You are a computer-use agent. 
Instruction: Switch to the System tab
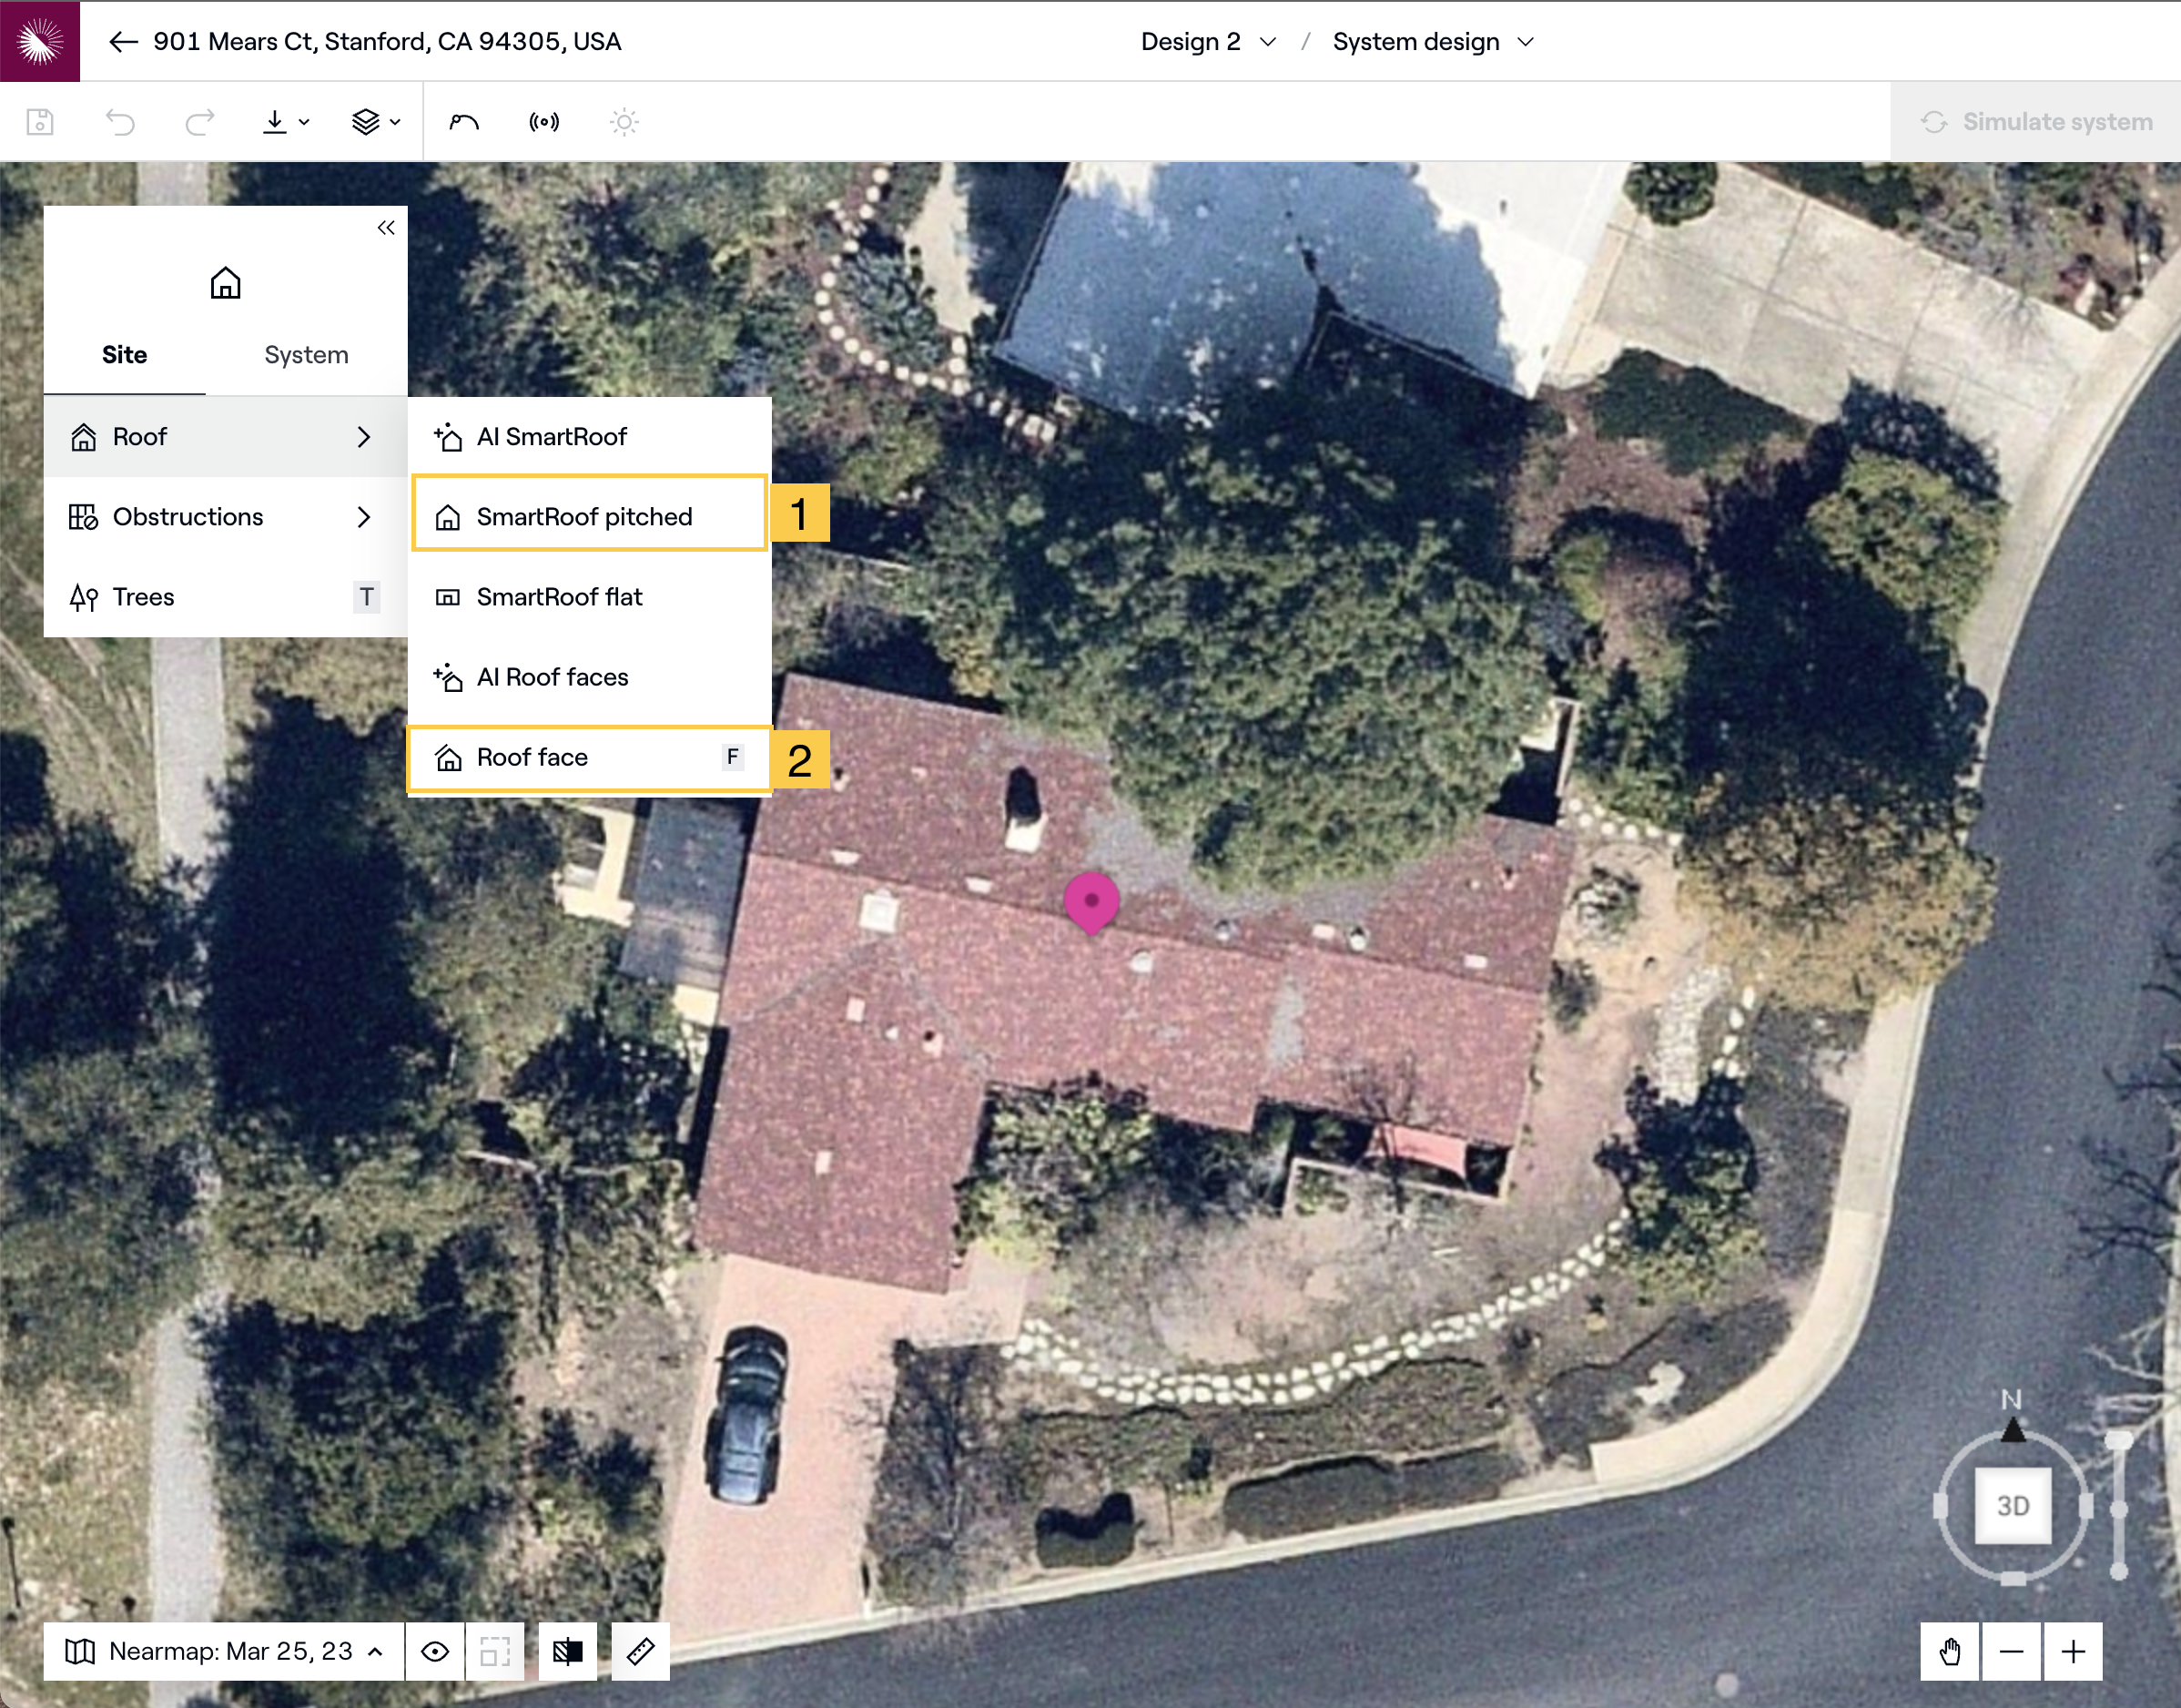306,355
